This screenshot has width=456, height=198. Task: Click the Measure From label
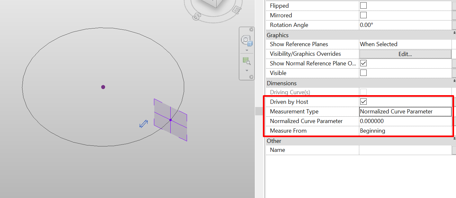coord(288,131)
